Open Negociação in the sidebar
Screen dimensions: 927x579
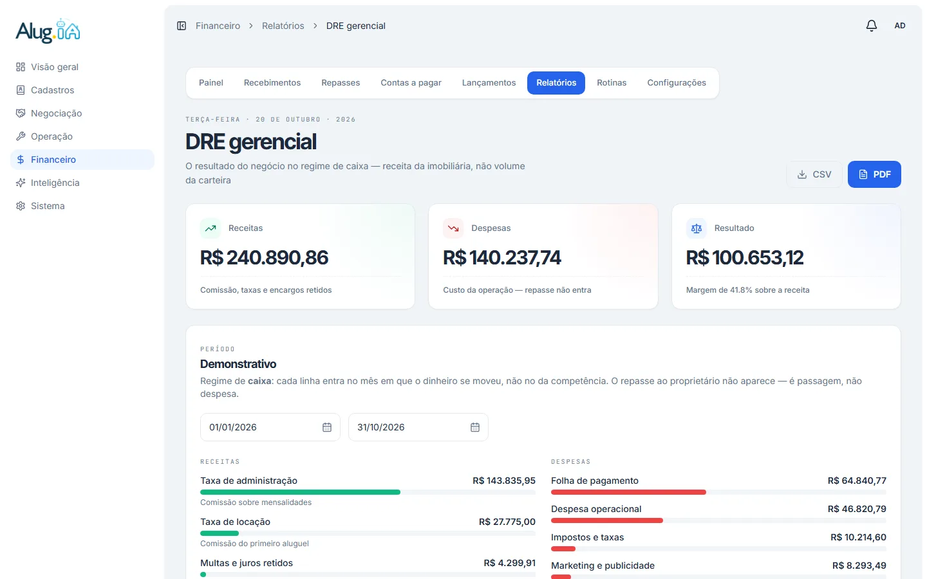pos(82,113)
